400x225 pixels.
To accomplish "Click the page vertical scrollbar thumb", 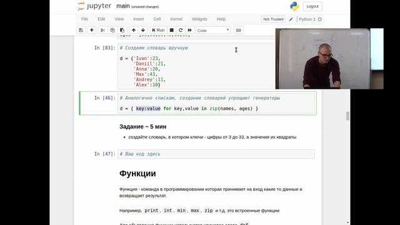I will click(x=347, y=116).
